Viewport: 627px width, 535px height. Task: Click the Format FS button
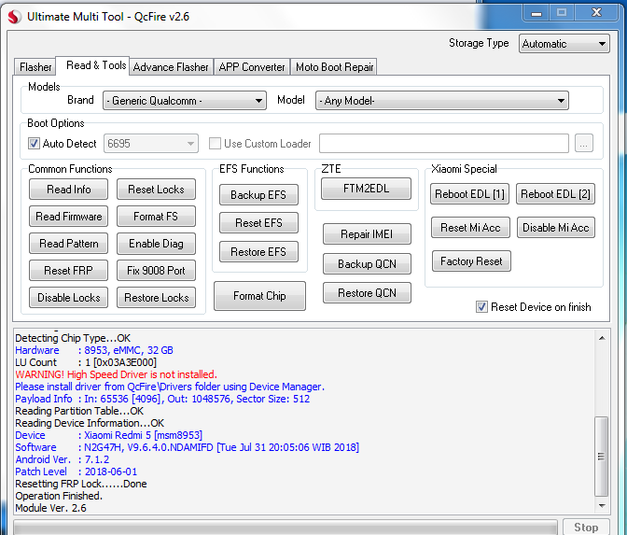tap(156, 217)
